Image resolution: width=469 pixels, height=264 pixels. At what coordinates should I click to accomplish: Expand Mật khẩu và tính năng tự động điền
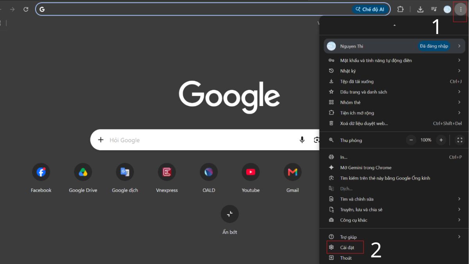pos(394,61)
